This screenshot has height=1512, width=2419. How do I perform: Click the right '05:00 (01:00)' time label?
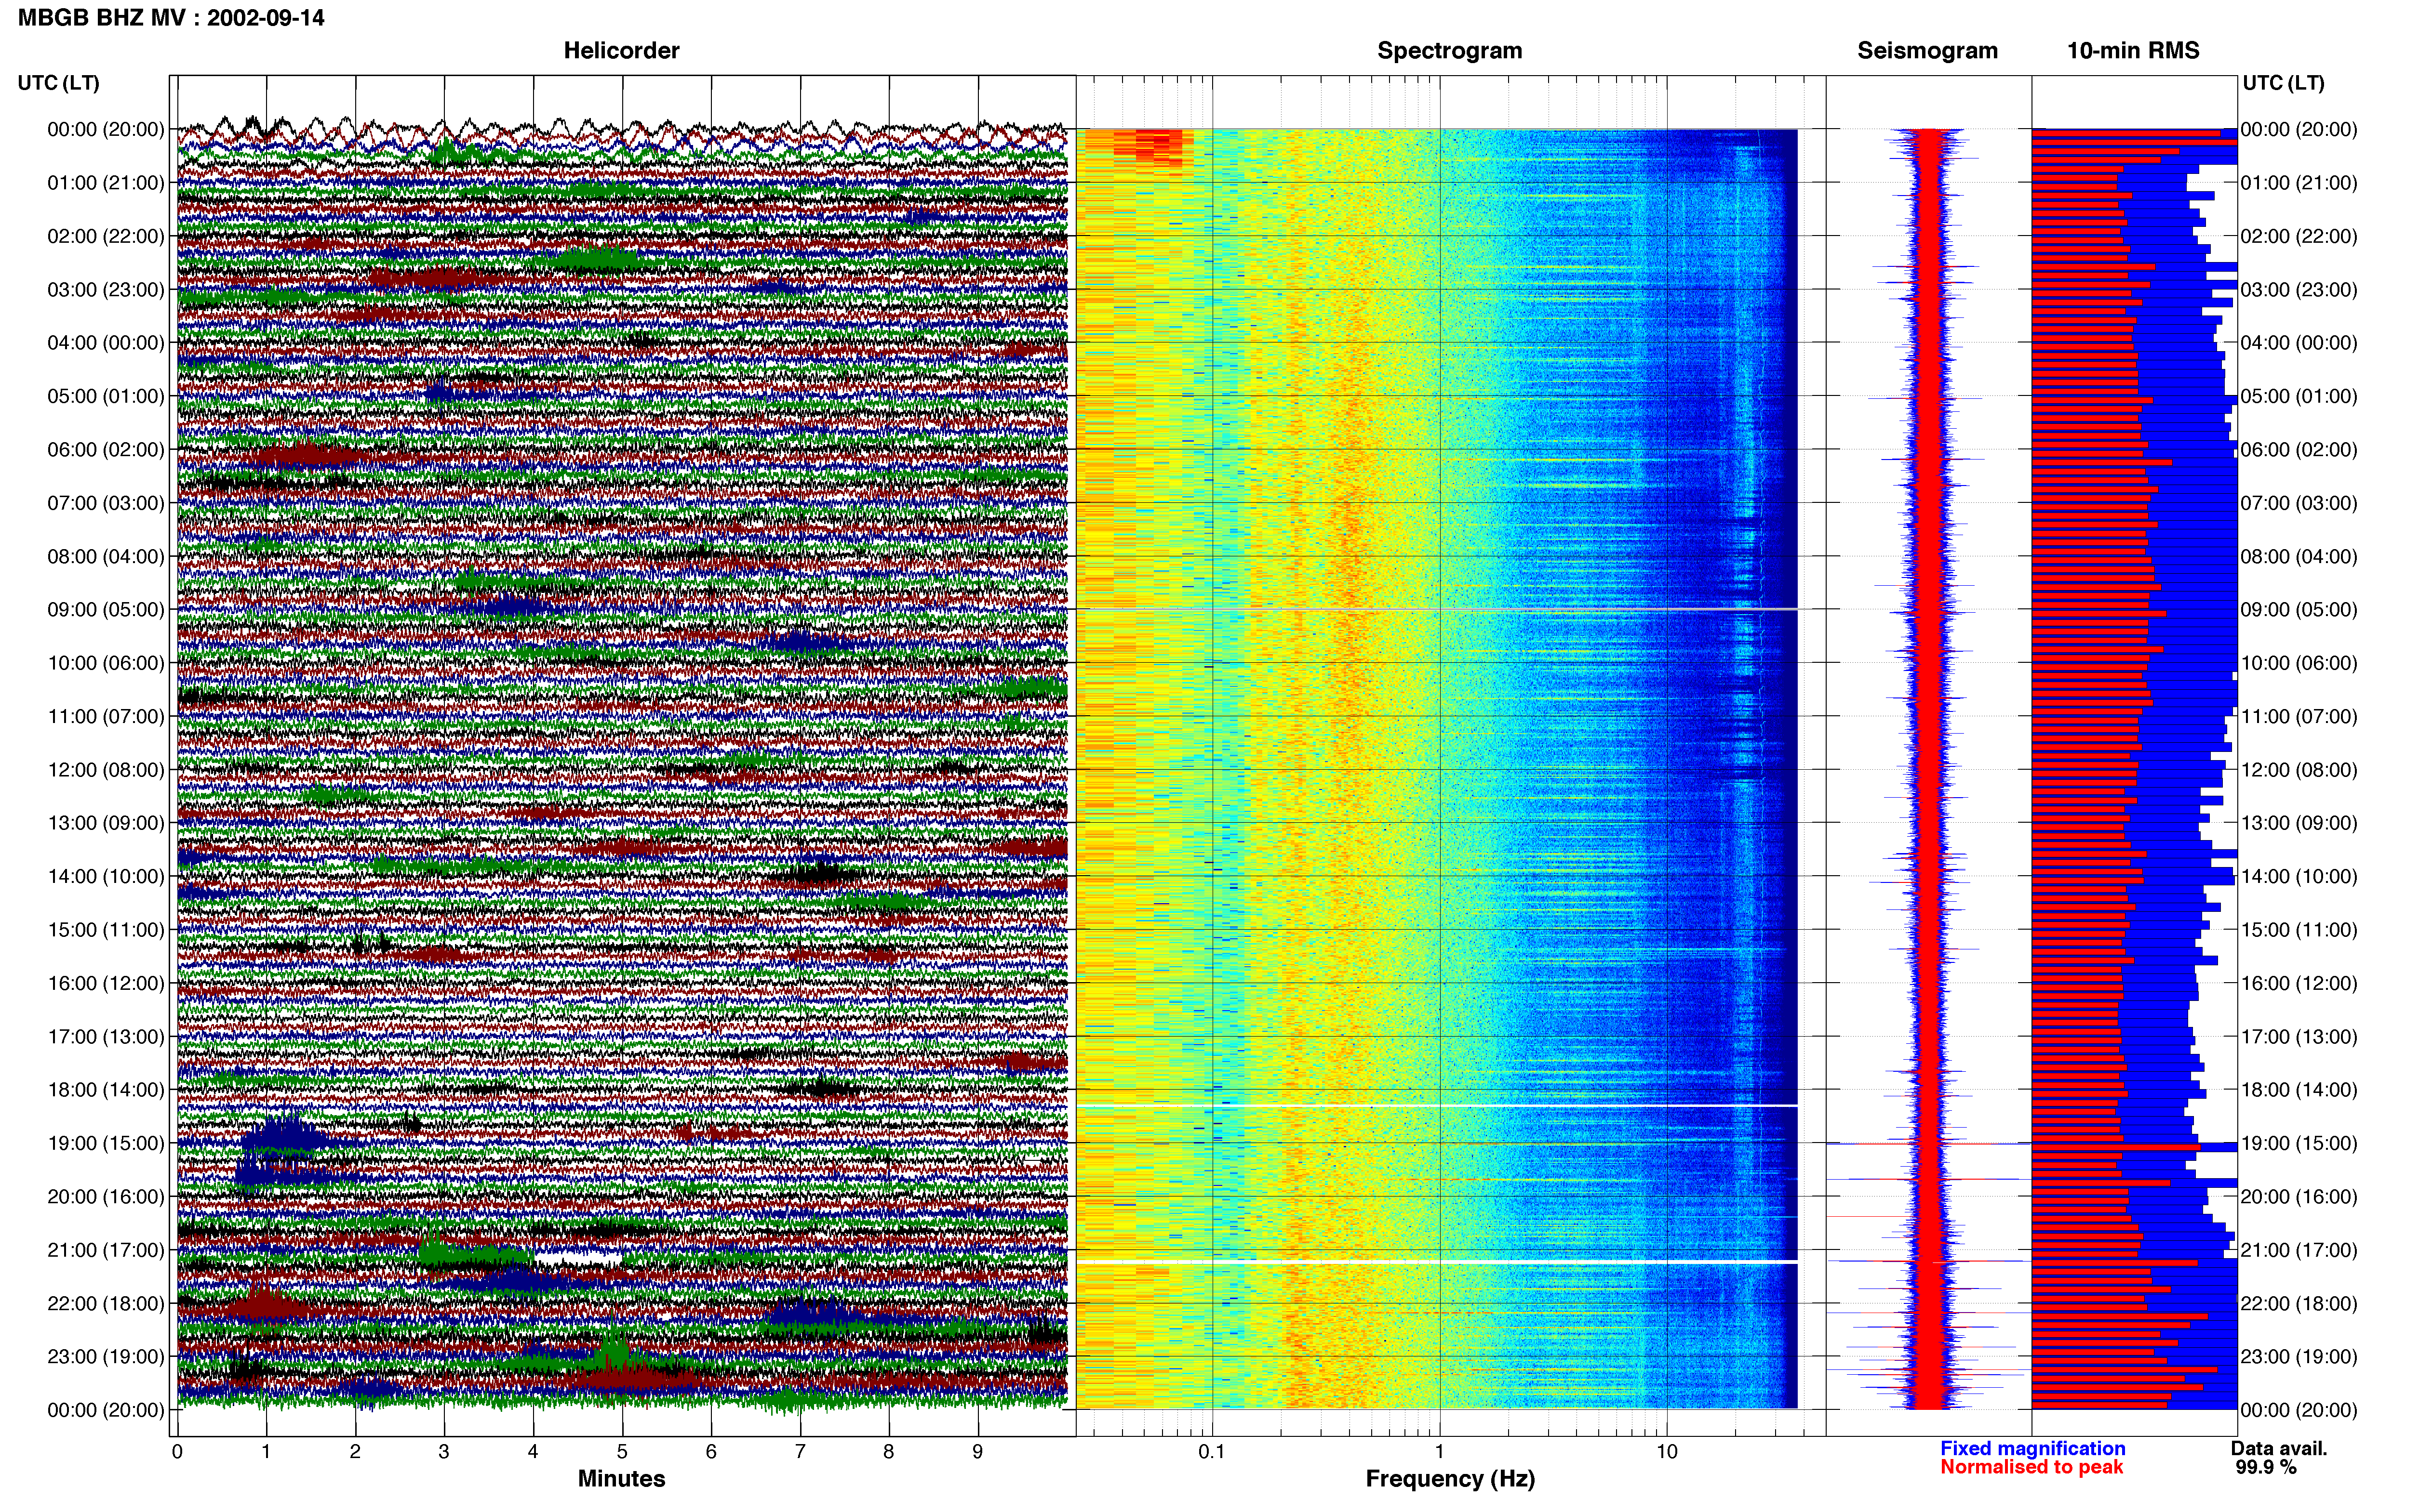click(x=2299, y=397)
